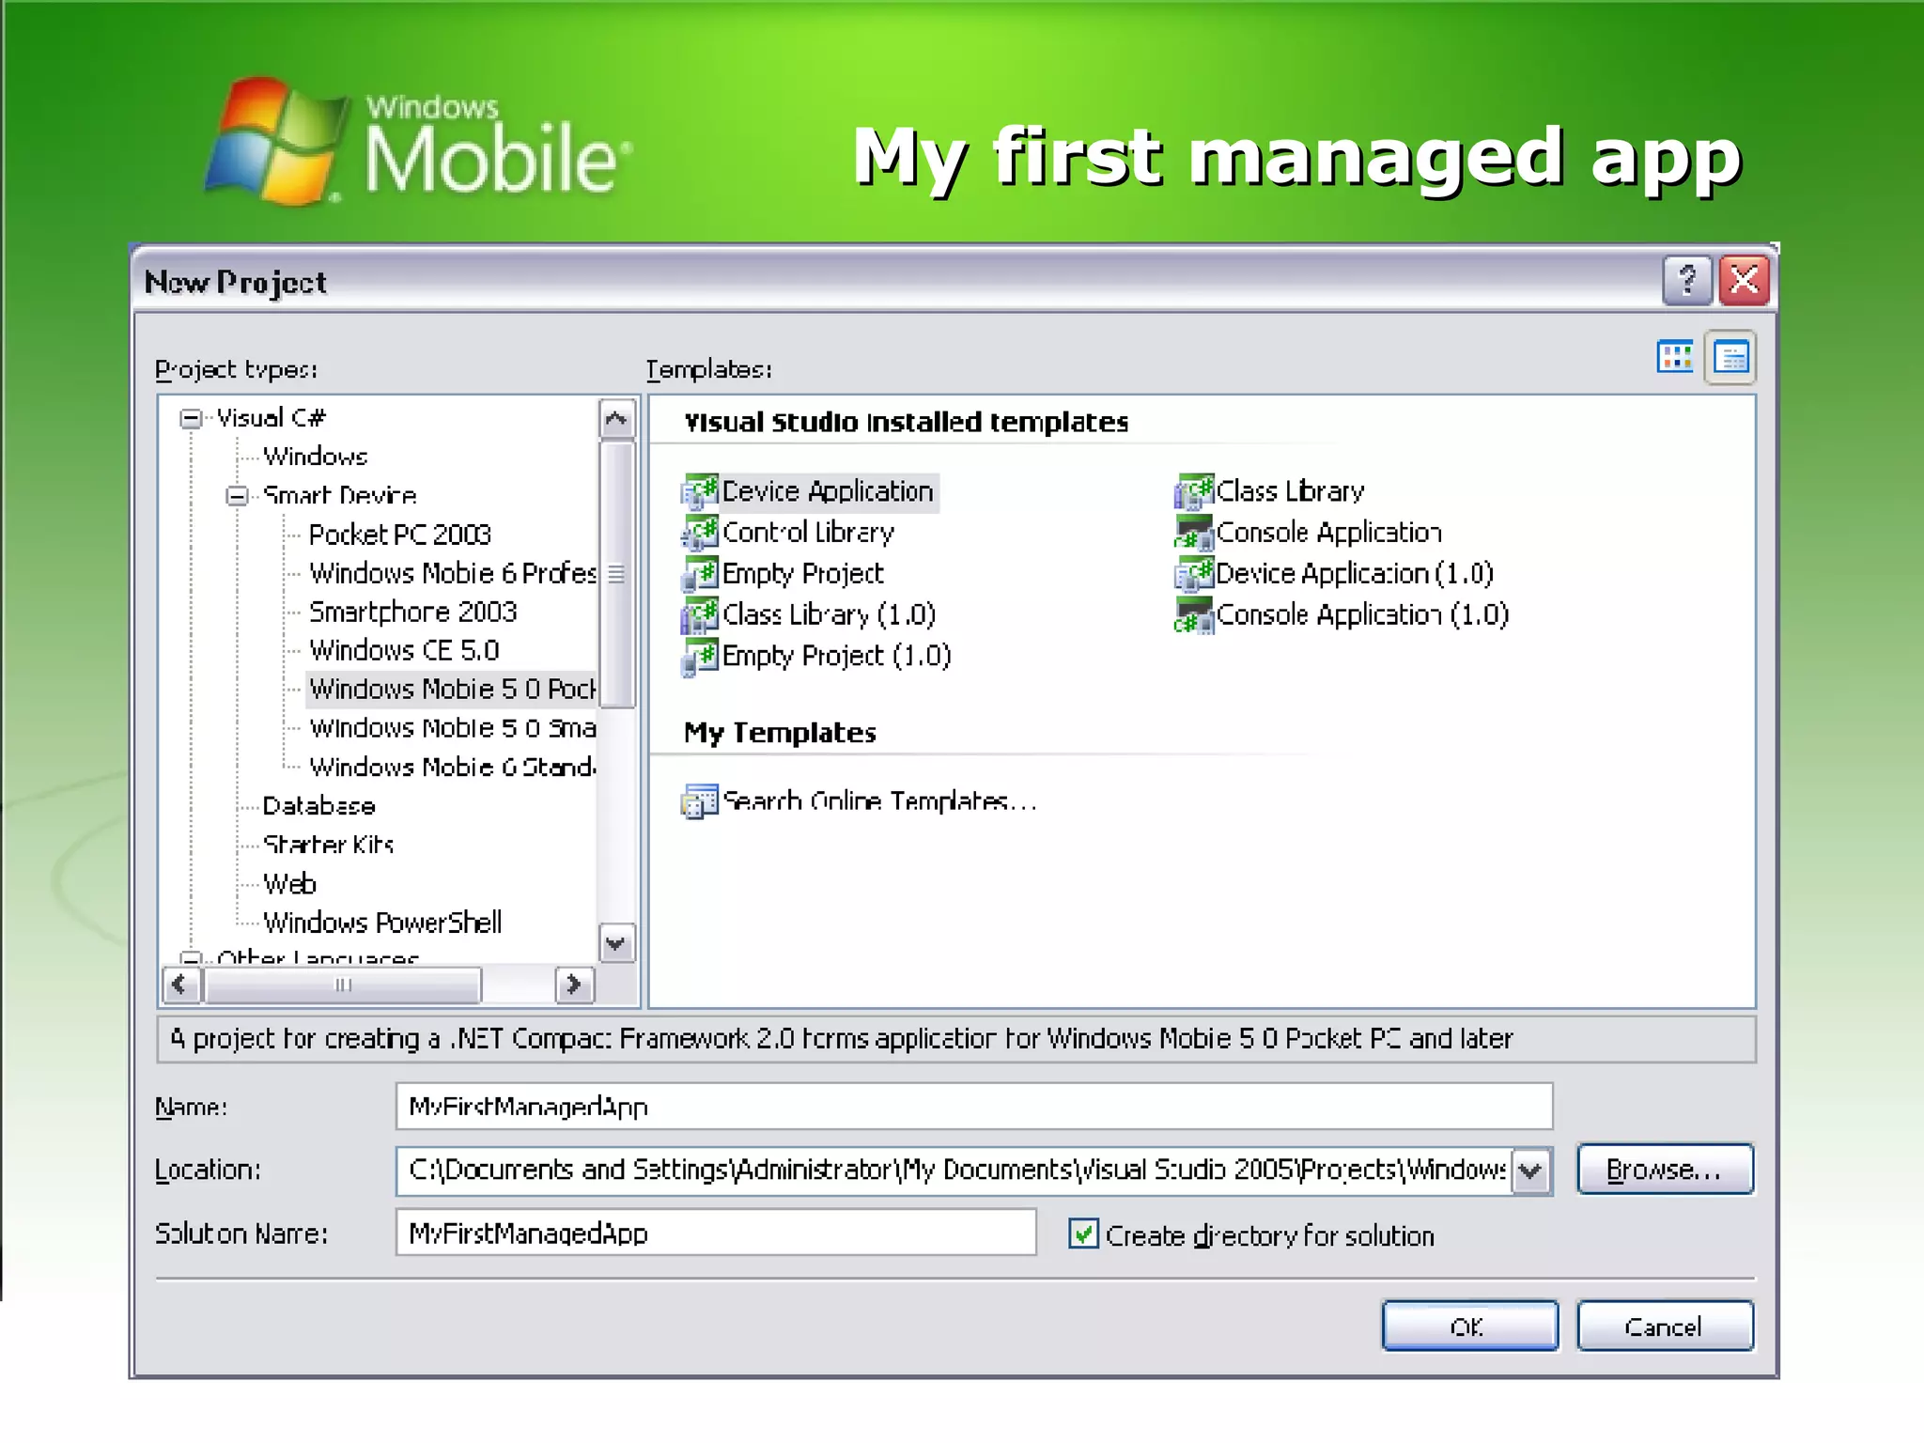The width and height of the screenshot is (1924, 1443).
Task: Select Pocket PC 2003 project type
Action: coord(400,535)
